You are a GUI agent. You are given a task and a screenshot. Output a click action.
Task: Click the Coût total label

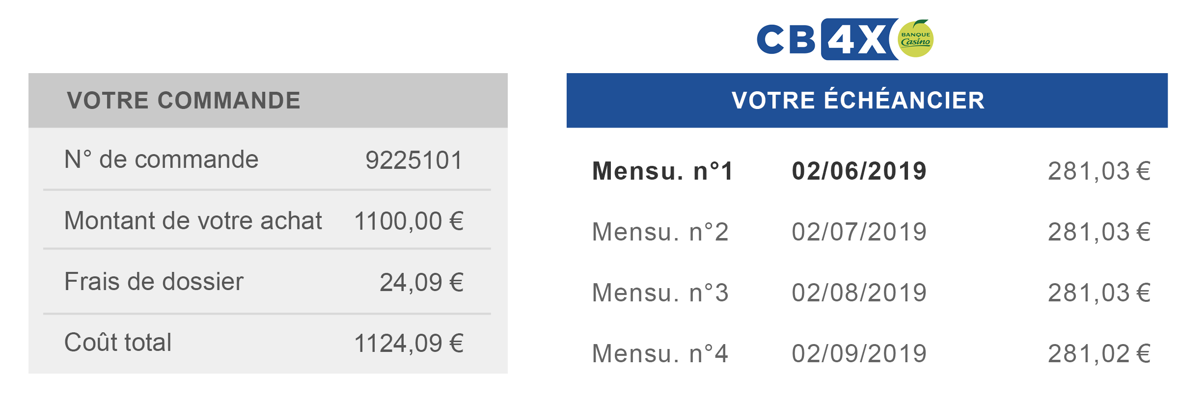pos(118,342)
